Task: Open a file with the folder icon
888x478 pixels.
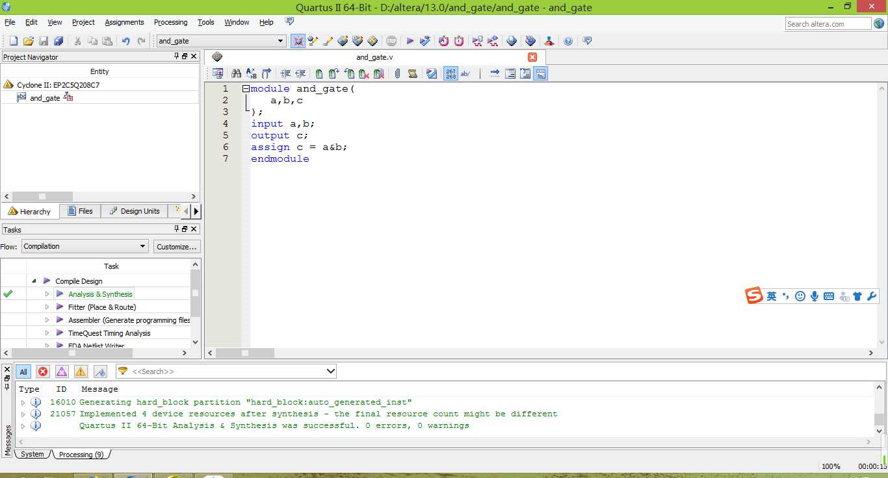Action: tap(28, 41)
